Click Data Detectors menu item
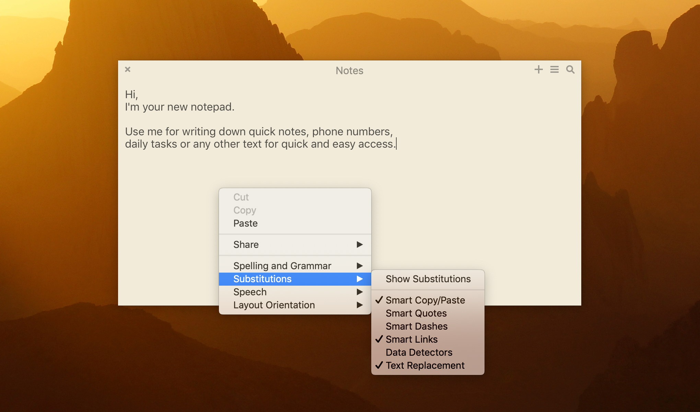 pyautogui.click(x=419, y=352)
